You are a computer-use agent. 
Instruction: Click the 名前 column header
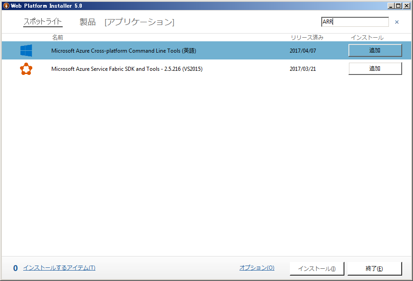tap(58, 38)
